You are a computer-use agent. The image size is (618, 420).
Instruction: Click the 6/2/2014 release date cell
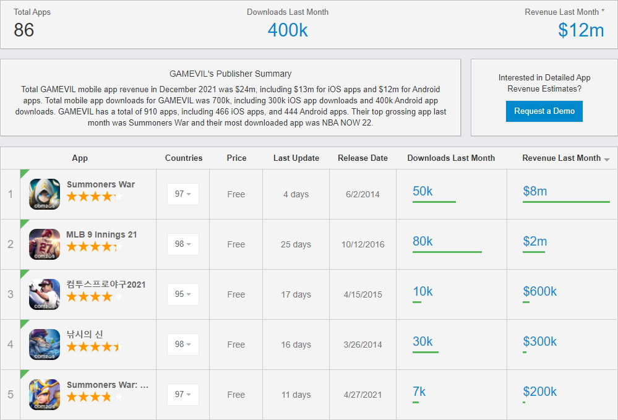coord(363,194)
